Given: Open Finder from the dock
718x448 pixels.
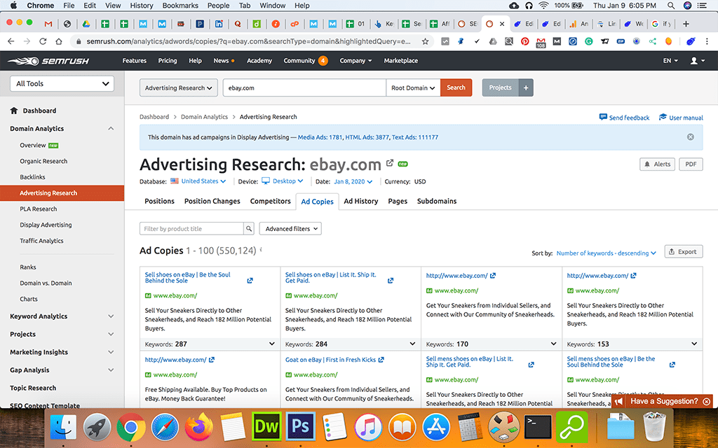Looking at the screenshot, I should pos(63,427).
